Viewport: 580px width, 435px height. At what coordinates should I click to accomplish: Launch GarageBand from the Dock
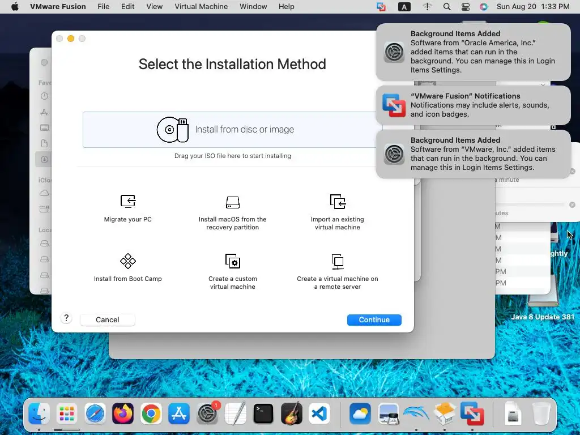point(292,413)
